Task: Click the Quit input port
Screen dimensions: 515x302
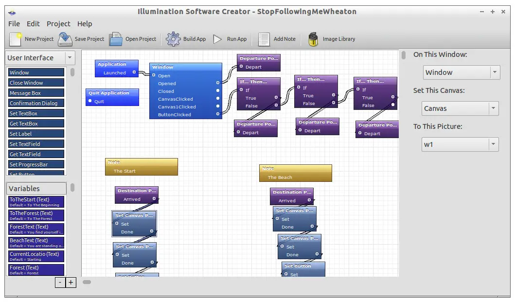Action: click(90, 101)
